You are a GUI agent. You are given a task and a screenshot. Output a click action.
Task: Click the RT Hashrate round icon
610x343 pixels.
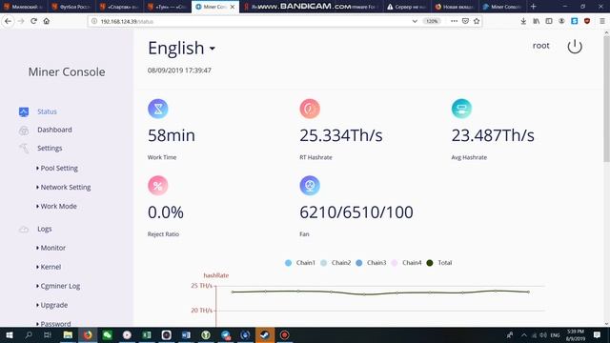[x=310, y=109]
